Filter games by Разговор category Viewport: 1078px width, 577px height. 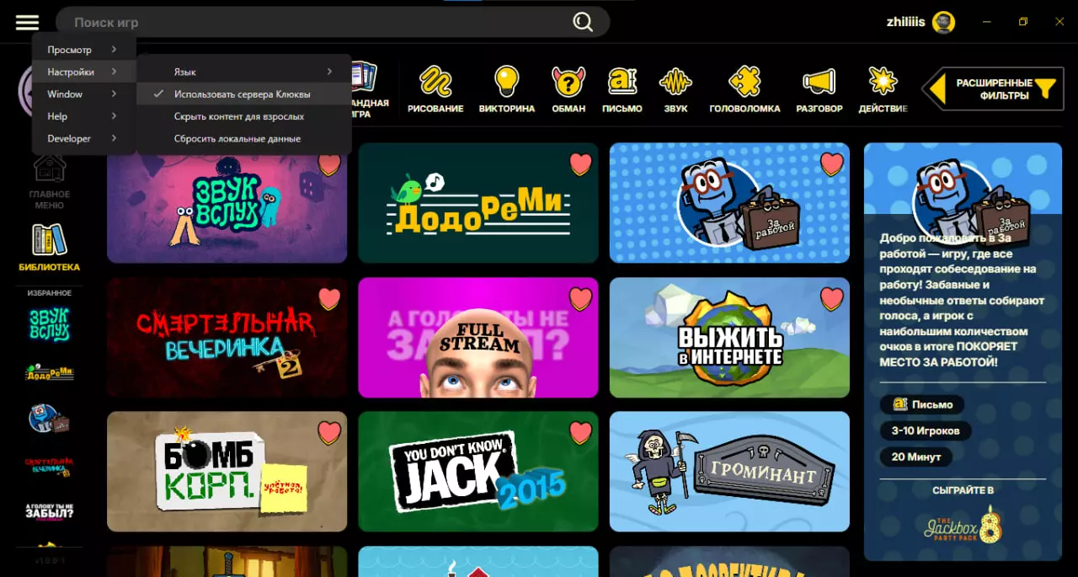819,89
